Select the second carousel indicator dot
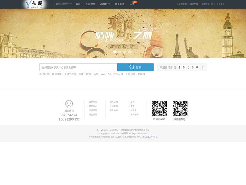The width and height of the screenshot is (246, 185). (x=120, y=52)
